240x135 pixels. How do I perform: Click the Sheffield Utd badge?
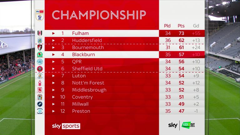[40, 69]
